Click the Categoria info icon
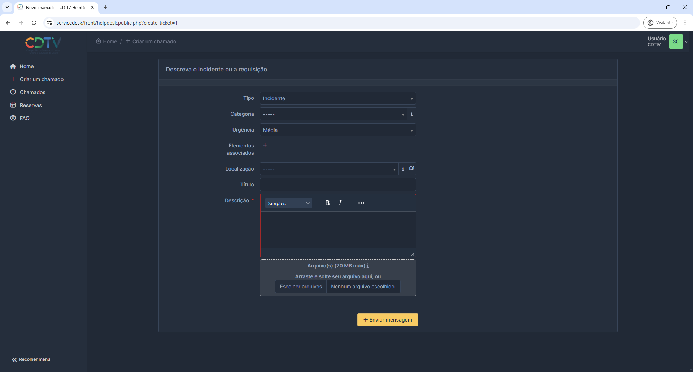693x372 pixels. coord(411,114)
